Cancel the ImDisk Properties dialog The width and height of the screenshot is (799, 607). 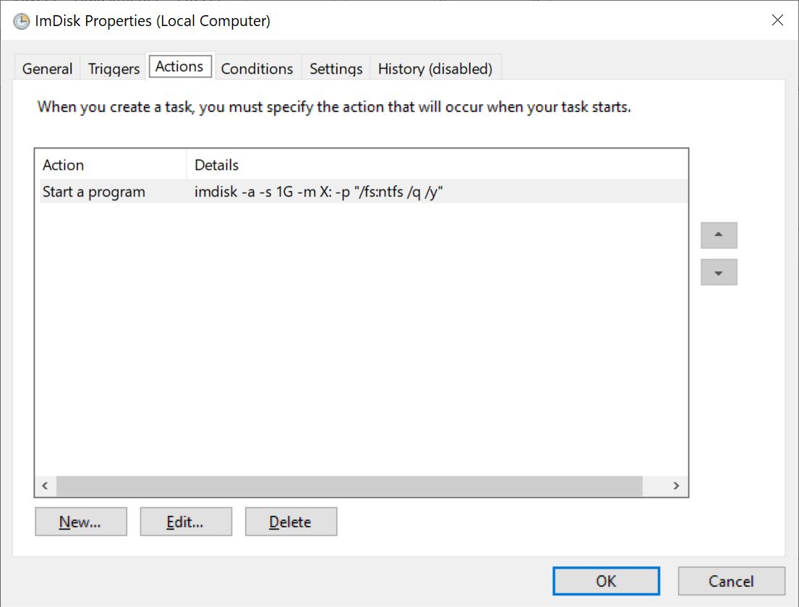[x=731, y=581]
